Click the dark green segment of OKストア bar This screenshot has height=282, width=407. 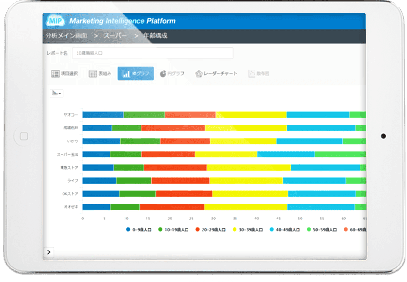tap(137, 194)
